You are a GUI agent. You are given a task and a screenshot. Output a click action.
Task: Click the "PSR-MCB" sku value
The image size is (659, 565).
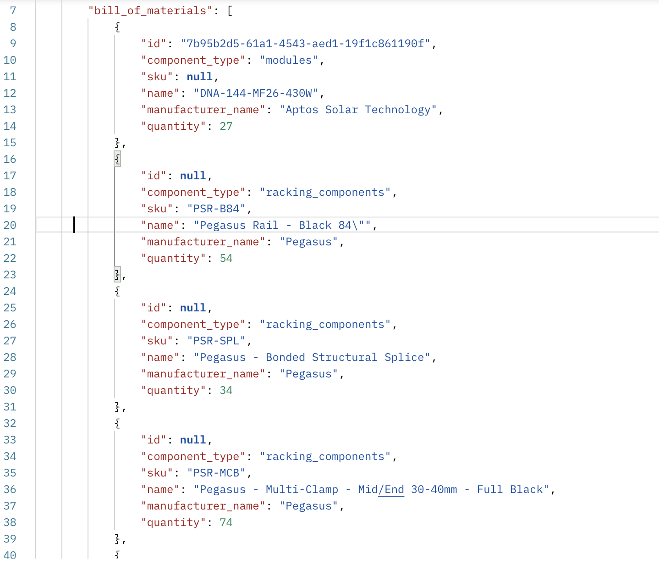(216, 473)
